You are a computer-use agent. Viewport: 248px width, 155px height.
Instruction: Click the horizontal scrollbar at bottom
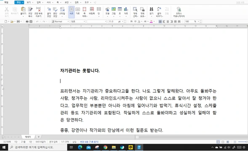[192, 137]
